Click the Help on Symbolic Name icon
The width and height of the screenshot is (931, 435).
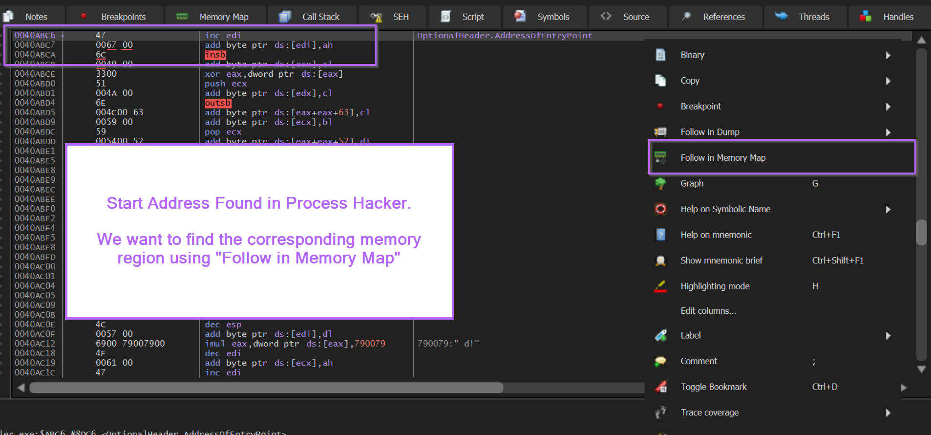[660, 209]
